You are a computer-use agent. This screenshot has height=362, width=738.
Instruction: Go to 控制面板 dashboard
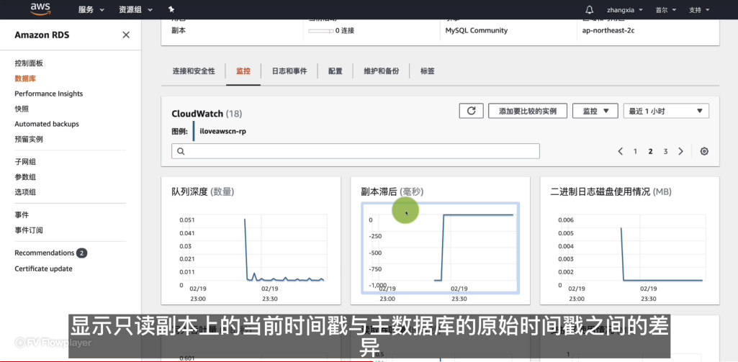(x=29, y=63)
